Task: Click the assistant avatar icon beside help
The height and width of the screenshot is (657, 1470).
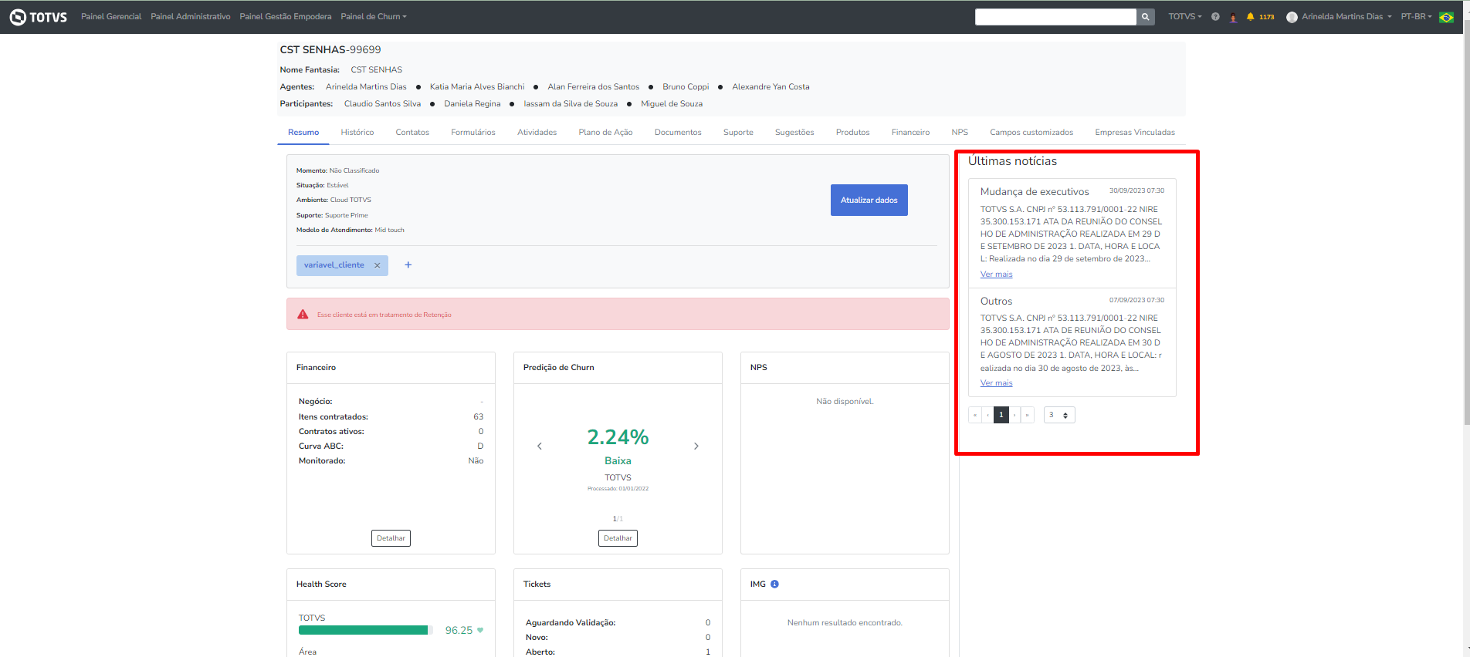Action: (1233, 17)
